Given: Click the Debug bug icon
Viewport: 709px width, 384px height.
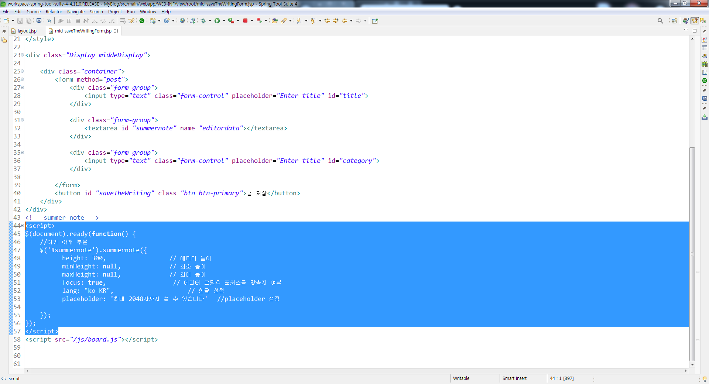Looking at the screenshot, I should (x=203, y=21).
